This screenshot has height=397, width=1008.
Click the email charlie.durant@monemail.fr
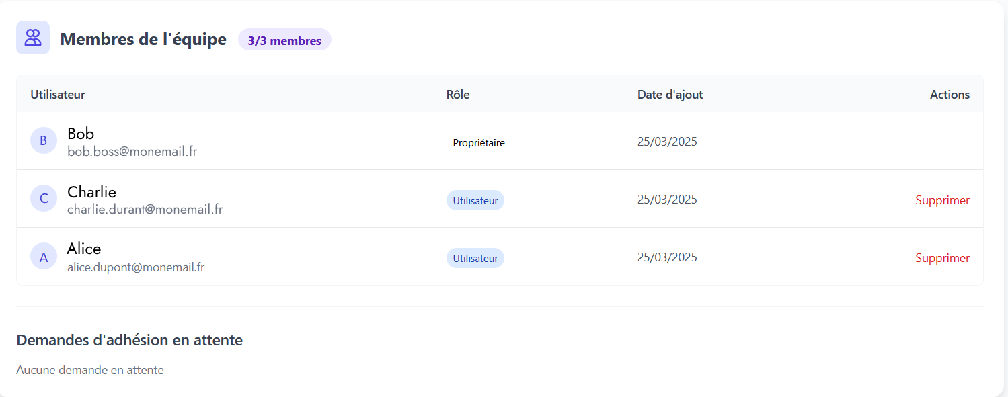coord(145,210)
